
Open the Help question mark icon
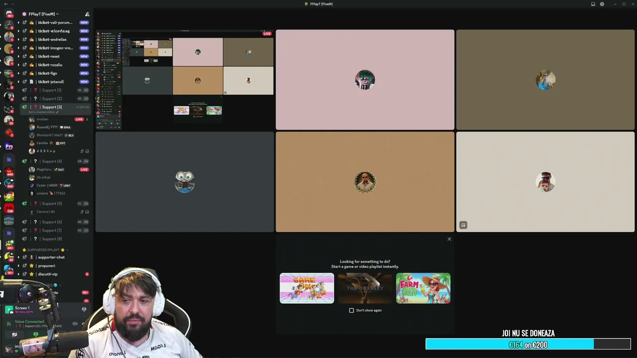click(602, 4)
